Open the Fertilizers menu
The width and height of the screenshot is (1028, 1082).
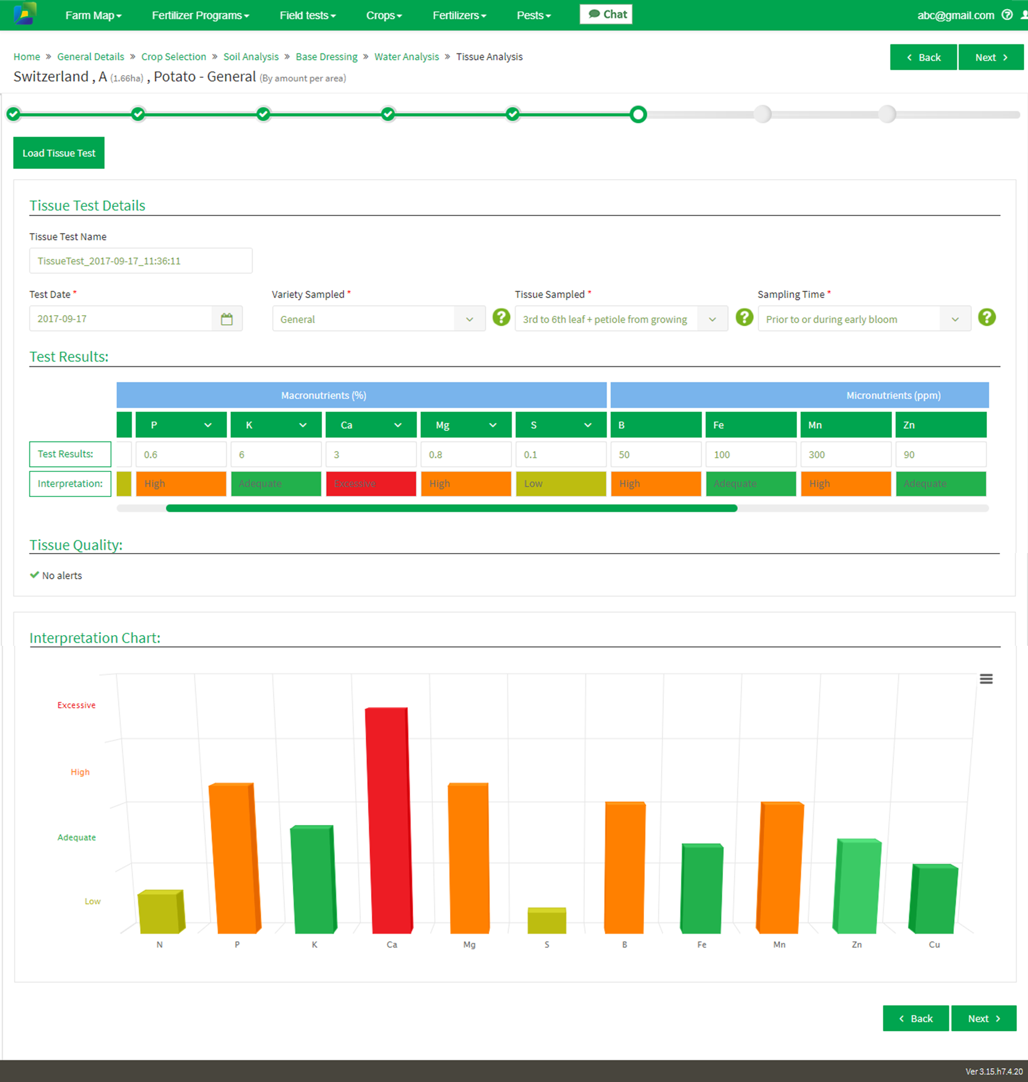tap(459, 15)
